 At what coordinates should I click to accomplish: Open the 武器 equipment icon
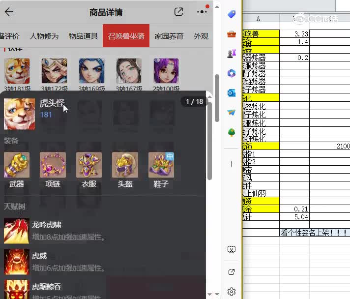tap(17, 165)
